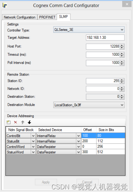Click the Poll Interval value field
This screenshot has height=194, width=133.
(103, 63)
